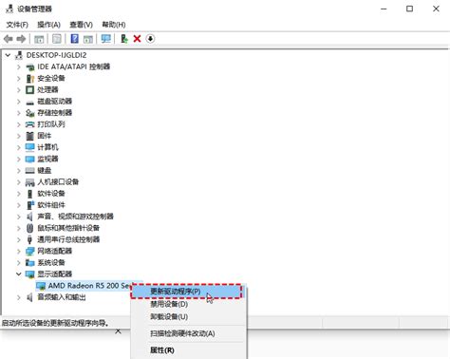Open Help using the blue question-mark icon
Viewport: 450px width, 359px height.
pos(74,39)
